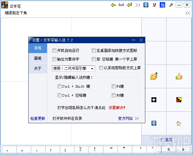This screenshot has width=193, height=155.
Task: Check the F4键 hotkey option
Action: [114, 86]
